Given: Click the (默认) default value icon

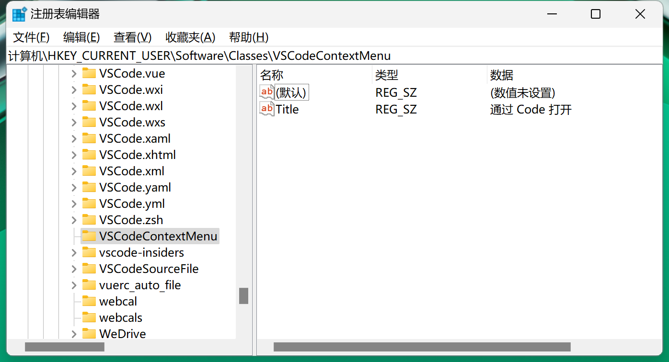Looking at the screenshot, I should 267,92.
